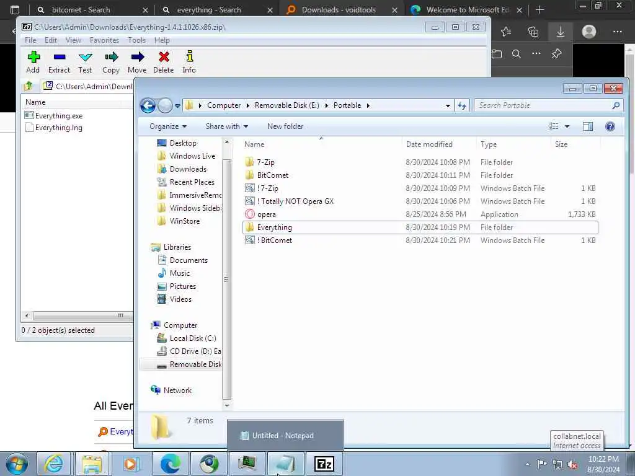Open Edge Settings and more menu

pyautogui.click(x=617, y=32)
